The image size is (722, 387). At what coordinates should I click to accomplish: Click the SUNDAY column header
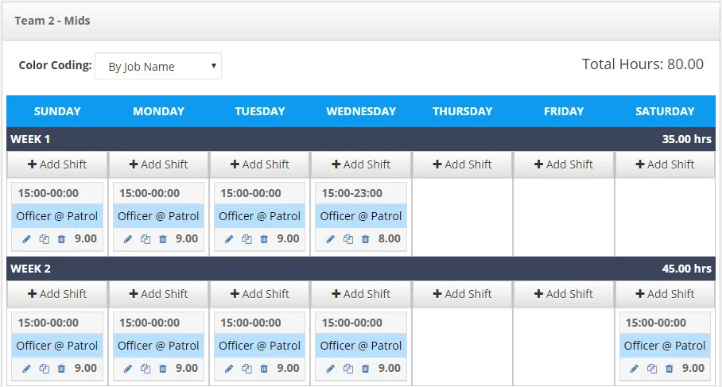tap(57, 111)
